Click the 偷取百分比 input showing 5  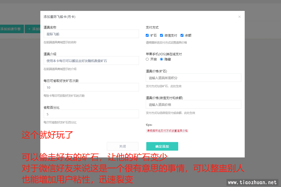pos(91,114)
